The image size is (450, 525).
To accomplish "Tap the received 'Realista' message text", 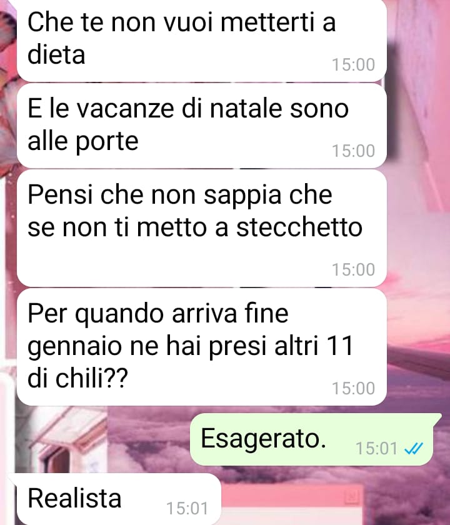I will click(x=74, y=498).
